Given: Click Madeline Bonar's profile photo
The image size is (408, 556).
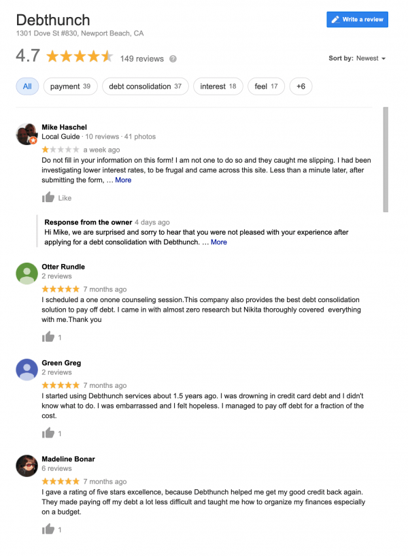Looking at the screenshot, I should (27, 465).
